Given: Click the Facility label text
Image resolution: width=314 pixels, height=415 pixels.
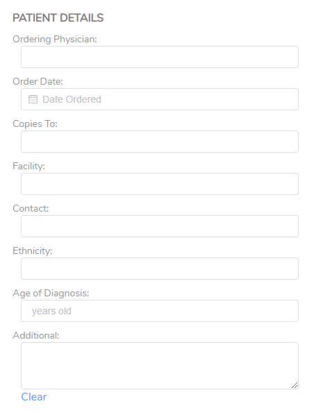Looking at the screenshot, I should (29, 167).
